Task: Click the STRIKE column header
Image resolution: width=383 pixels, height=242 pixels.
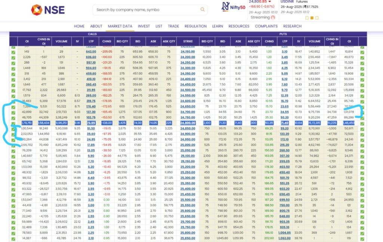Action: (188, 41)
